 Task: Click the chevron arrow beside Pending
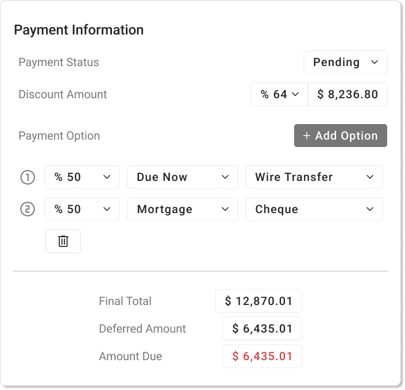point(375,63)
